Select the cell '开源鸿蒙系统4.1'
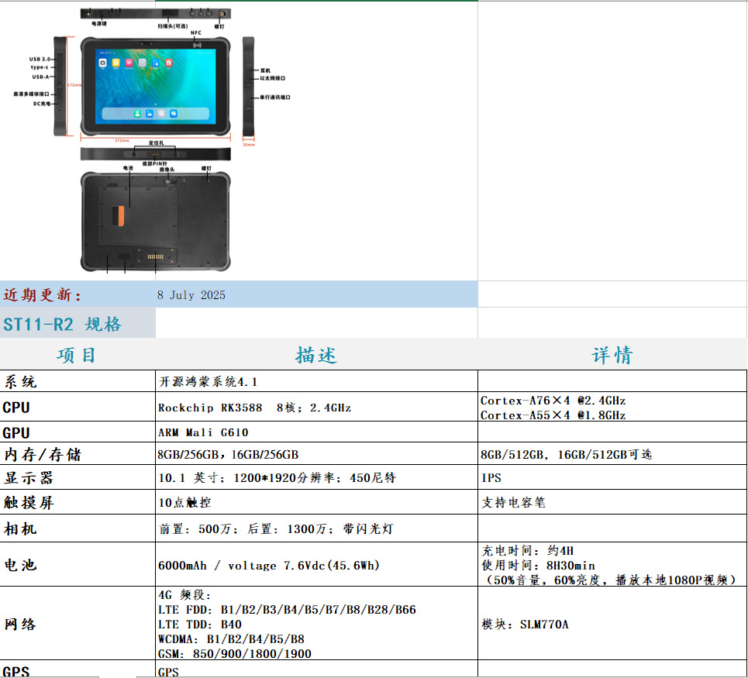748x678 pixels. [x=316, y=381]
